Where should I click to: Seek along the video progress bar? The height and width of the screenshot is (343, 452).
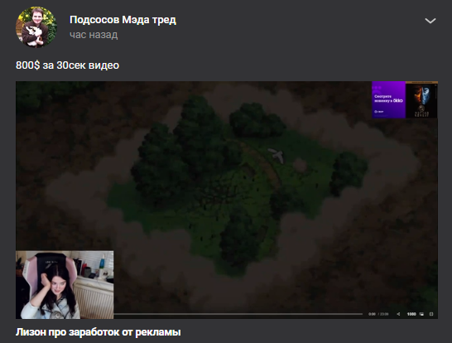(x=238, y=314)
